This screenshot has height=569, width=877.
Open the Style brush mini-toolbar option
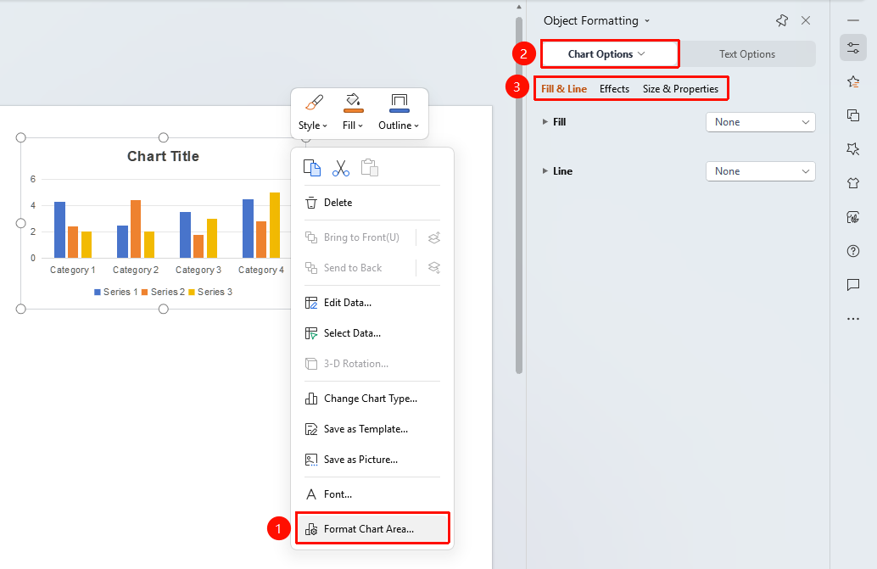click(x=313, y=112)
